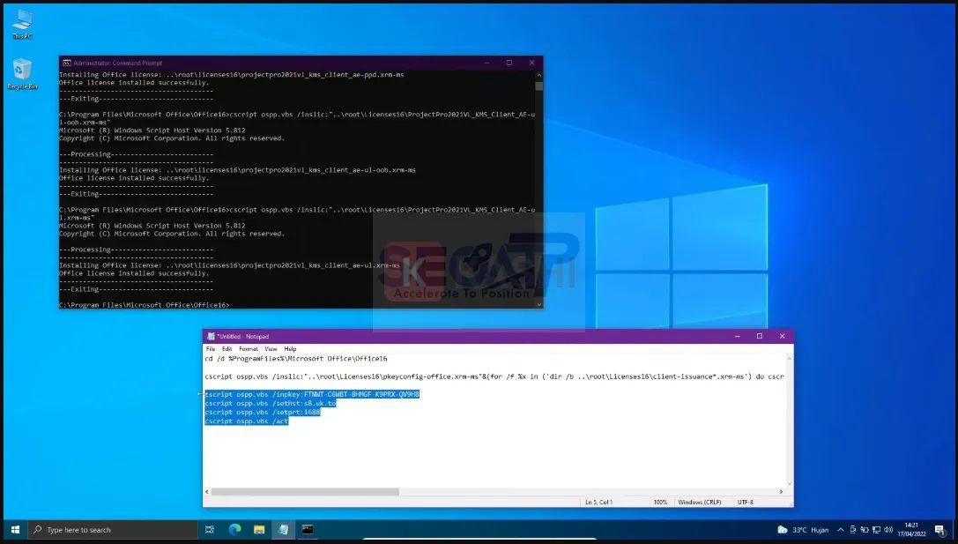Expand hidden icons in the system tray
Image resolution: width=958 pixels, height=544 pixels.
841,529
